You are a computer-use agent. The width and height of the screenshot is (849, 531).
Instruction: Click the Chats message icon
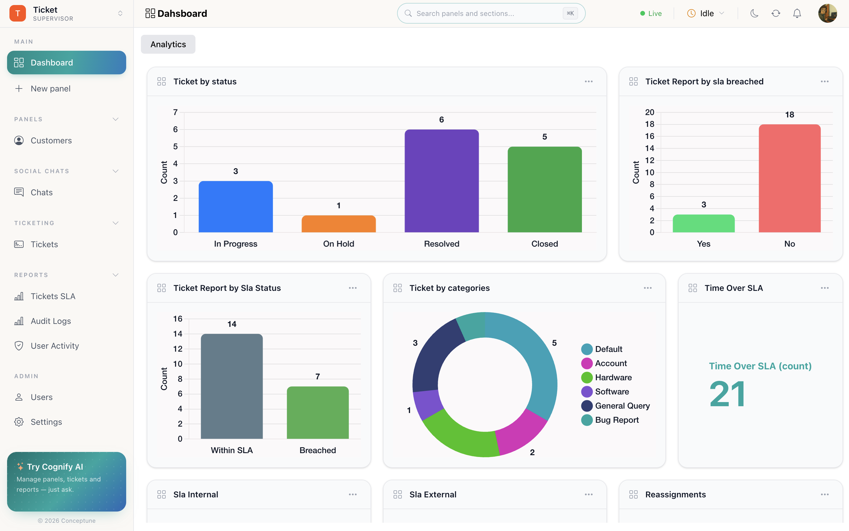pos(19,192)
